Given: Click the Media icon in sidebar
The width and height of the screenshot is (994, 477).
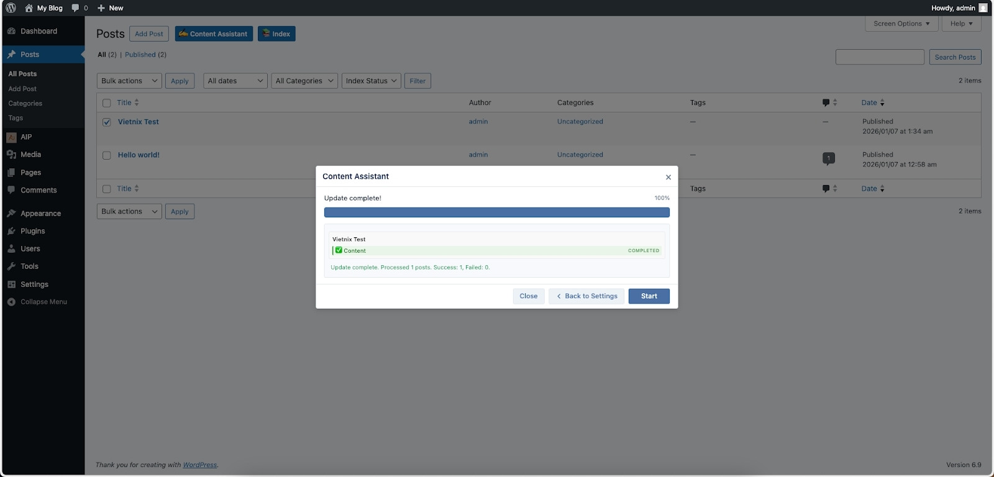Looking at the screenshot, I should (x=11, y=155).
